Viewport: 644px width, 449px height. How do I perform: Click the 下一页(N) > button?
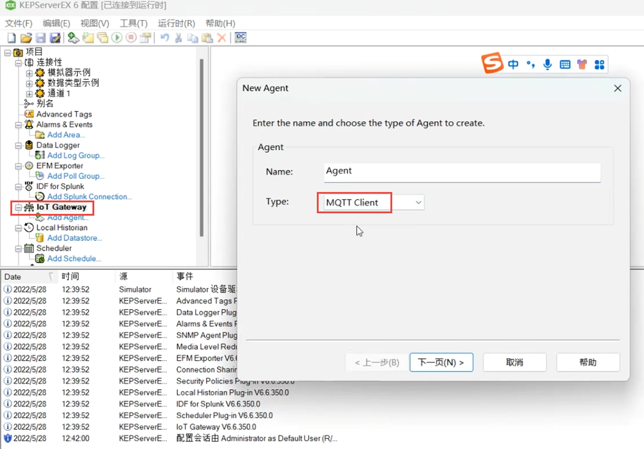pyautogui.click(x=441, y=362)
